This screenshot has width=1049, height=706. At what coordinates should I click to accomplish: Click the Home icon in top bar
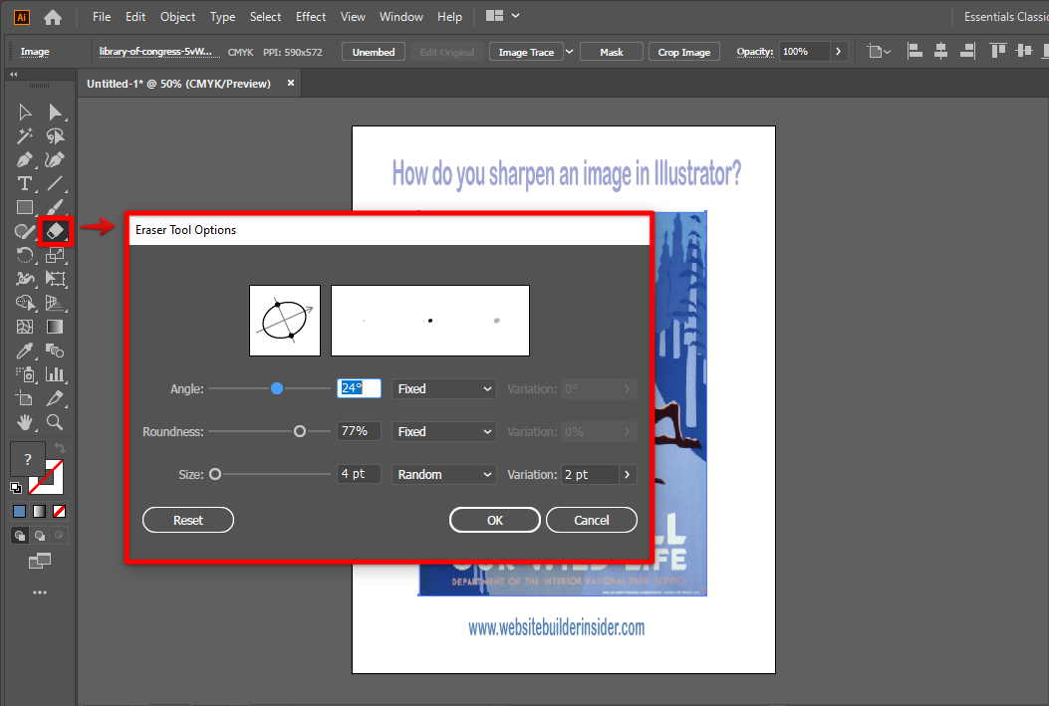53,17
